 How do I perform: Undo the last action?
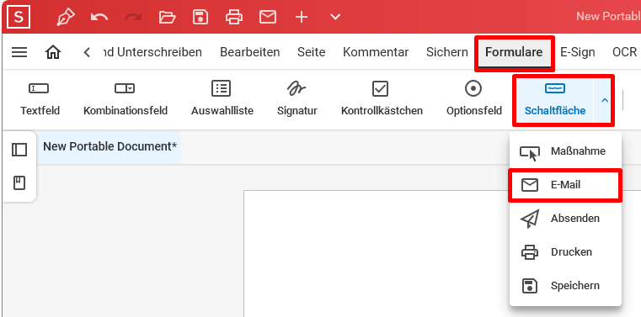(99, 17)
